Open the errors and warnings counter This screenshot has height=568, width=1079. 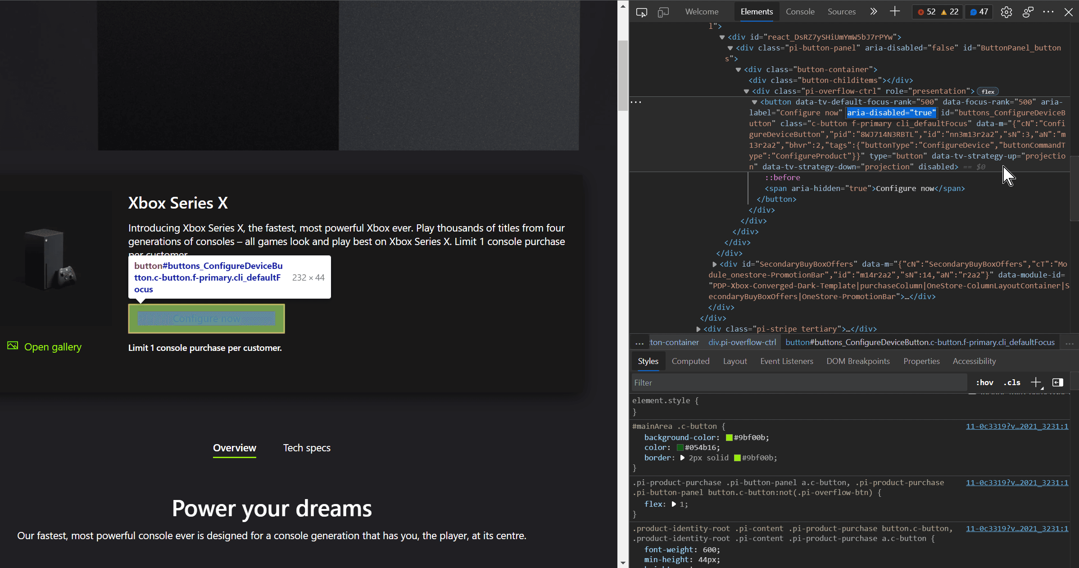tap(938, 12)
